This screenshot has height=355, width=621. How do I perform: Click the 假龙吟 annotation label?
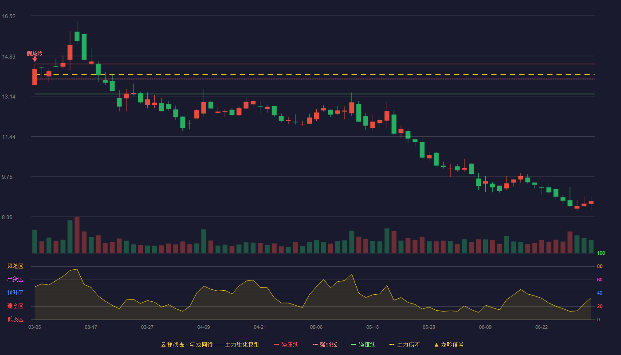[35, 53]
